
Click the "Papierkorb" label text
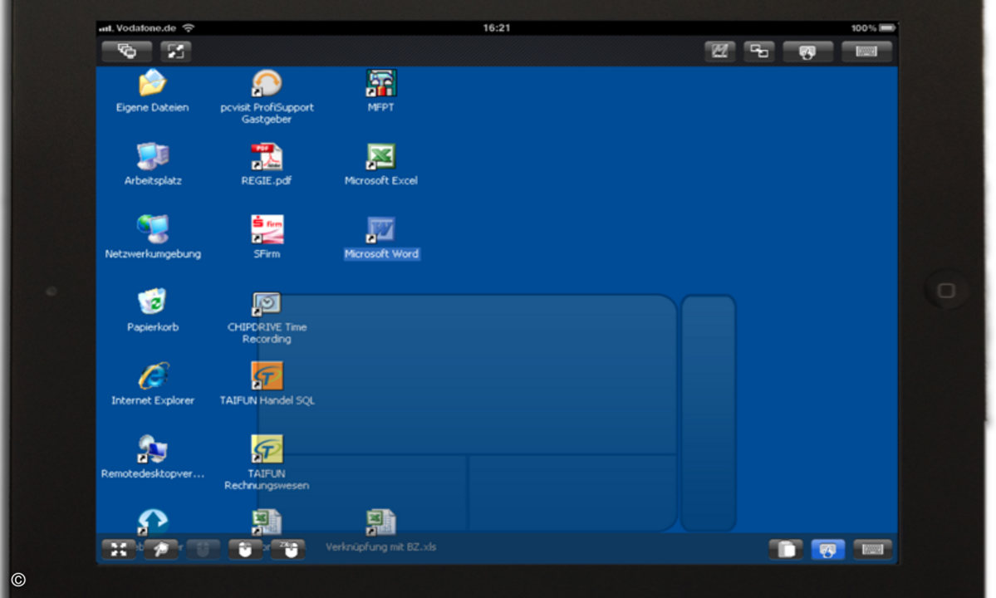pos(153,327)
